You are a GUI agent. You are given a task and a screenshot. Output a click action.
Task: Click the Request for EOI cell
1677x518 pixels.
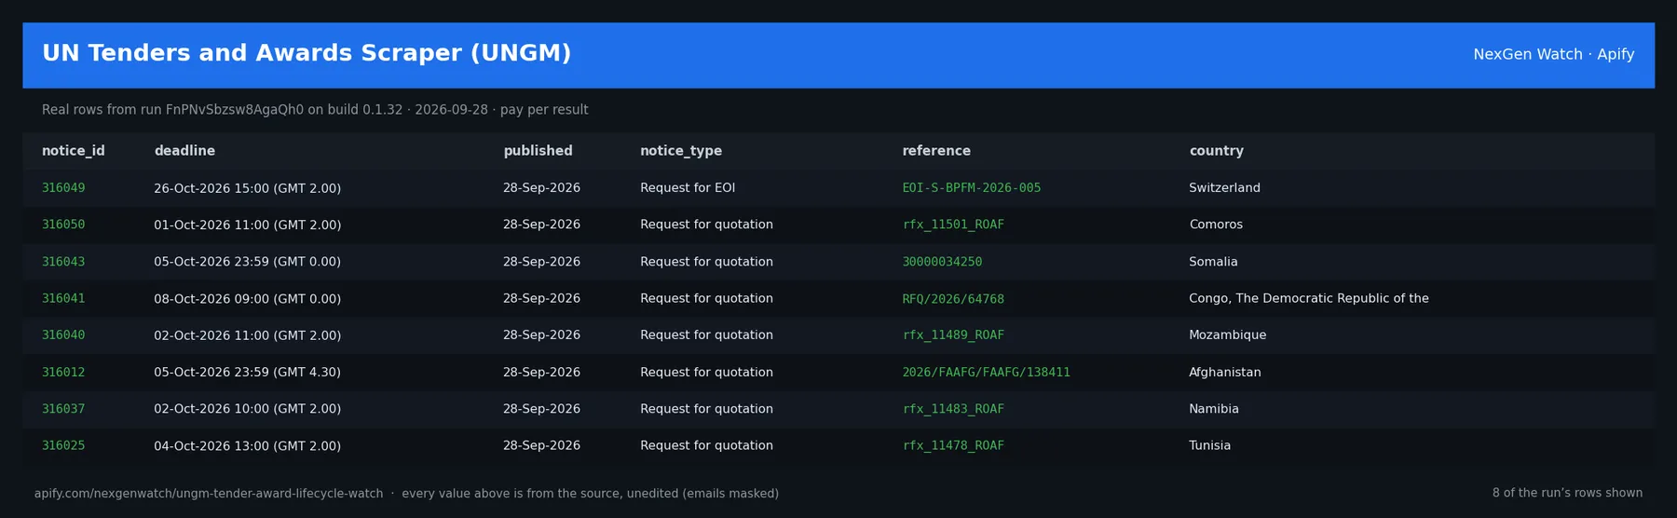click(x=688, y=188)
